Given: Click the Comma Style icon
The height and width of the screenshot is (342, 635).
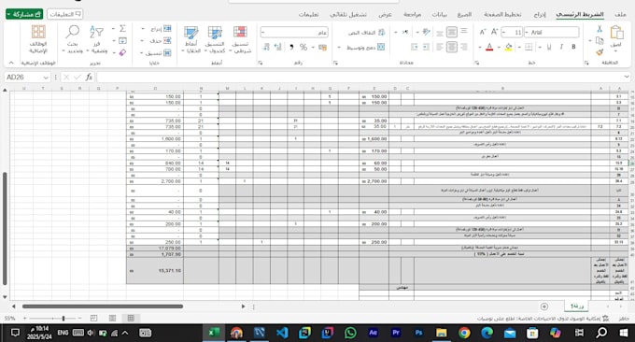Looking at the screenshot, I should [x=291, y=47].
